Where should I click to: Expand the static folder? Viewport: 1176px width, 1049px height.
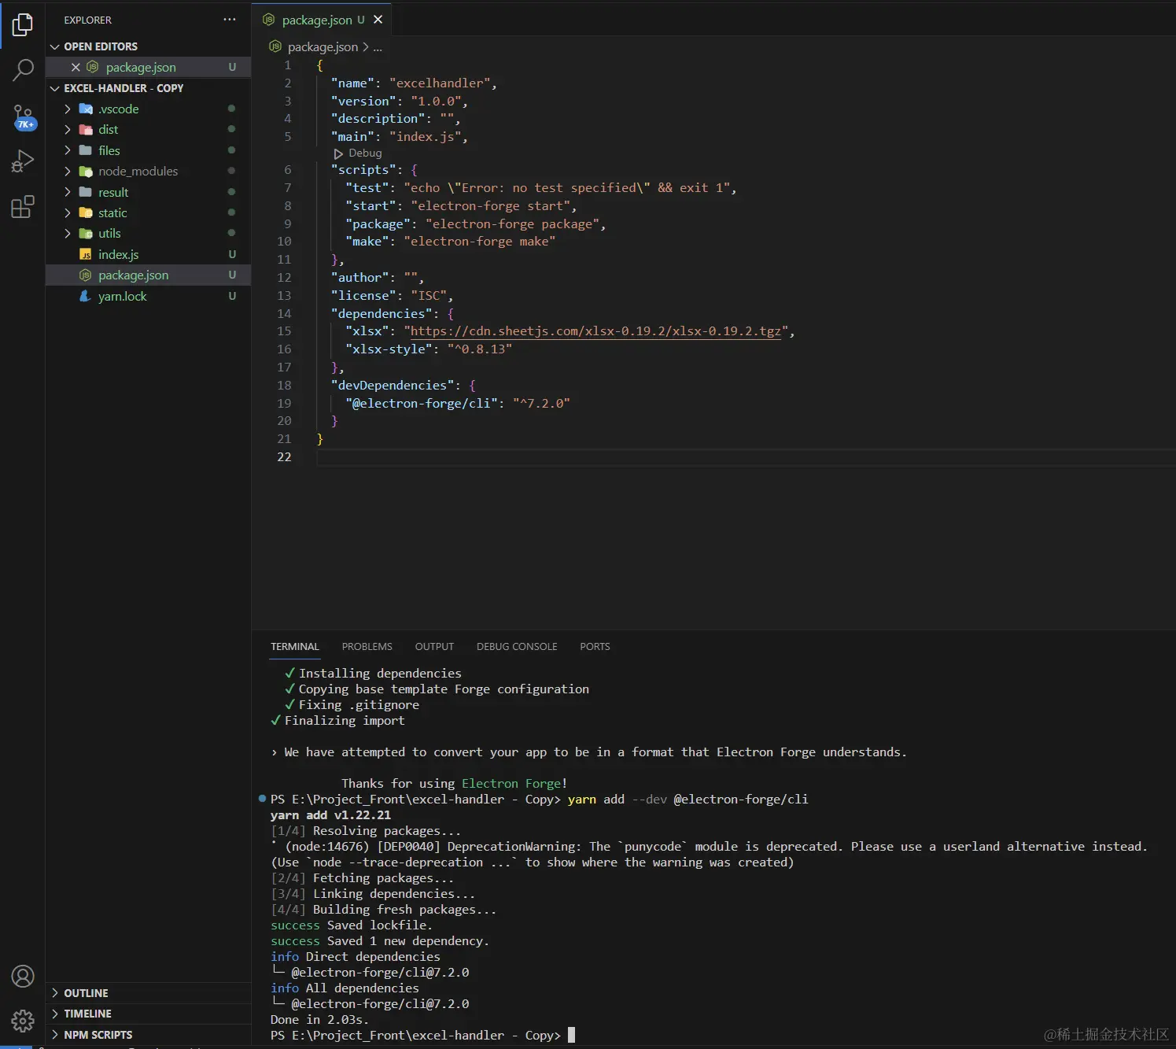point(68,213)
